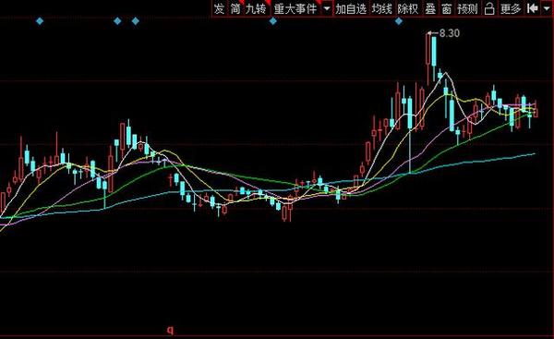Viewport: 554px width, 339px height.
Task: Open the 重大事件 events option
Action: click(x=295, y=8)
